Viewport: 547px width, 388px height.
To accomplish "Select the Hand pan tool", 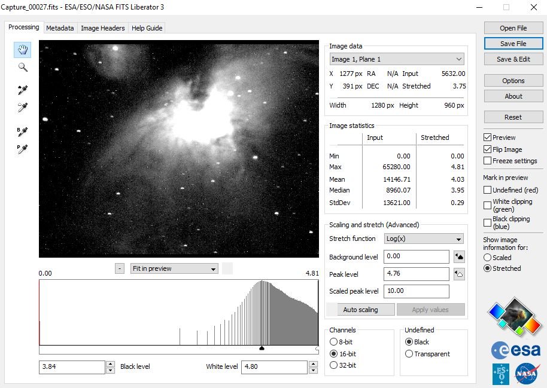I will [x=23, y=50].
